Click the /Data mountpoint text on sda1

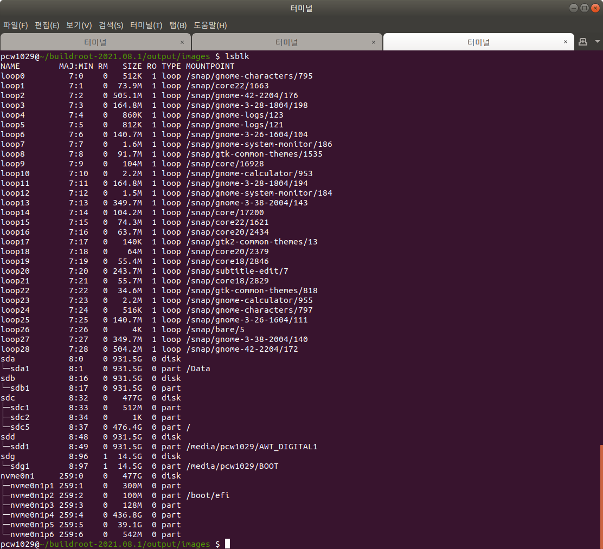(196, 369)
